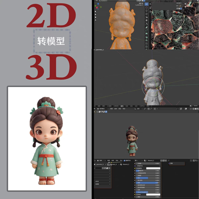Adjust the subsurface IOR 1.400 slider
The width and height of the screenshot is (199, 199).
pyautogui.click(x=148, y=171)
